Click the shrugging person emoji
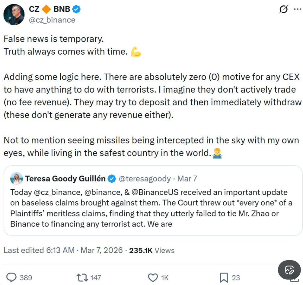Image resolution: width=303 pixels, height=285 pixels. [x=217, y=153]
